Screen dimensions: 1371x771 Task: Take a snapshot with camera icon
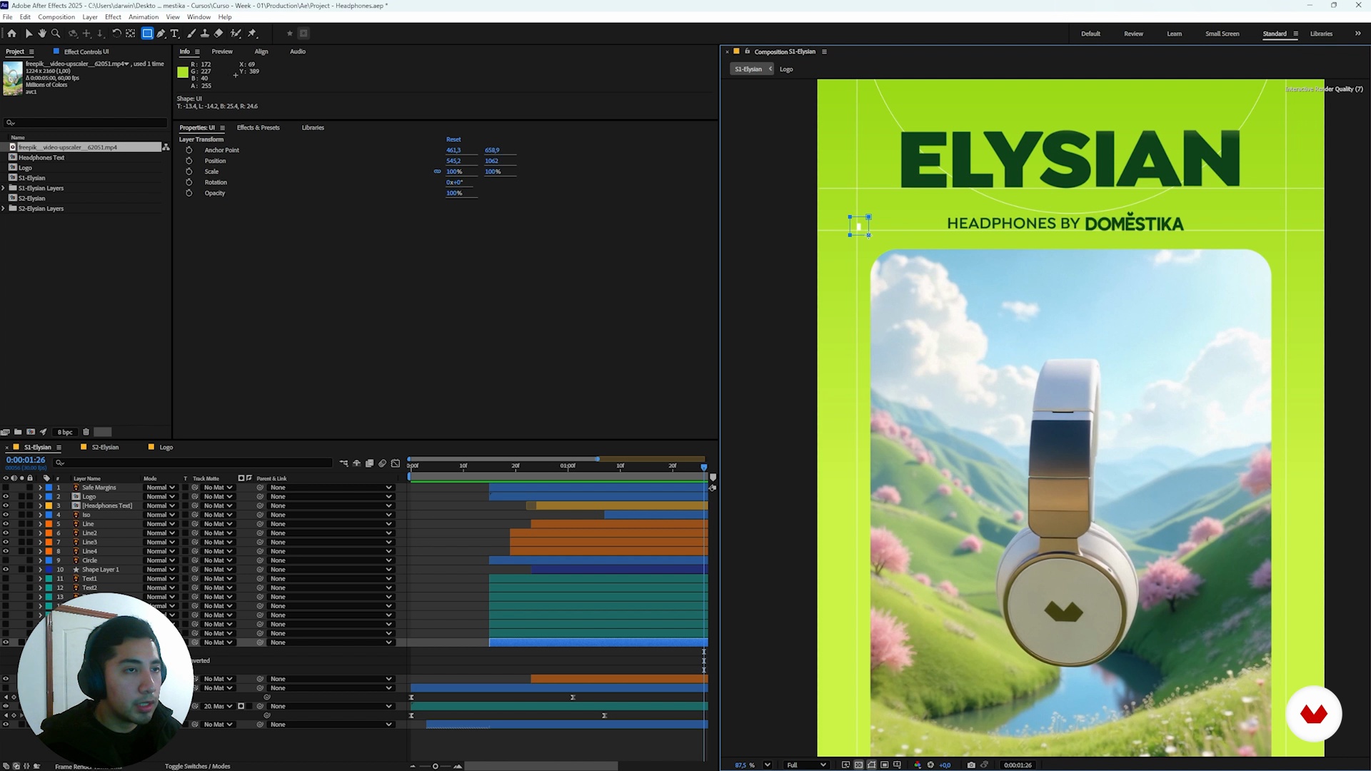pos(971,765)
